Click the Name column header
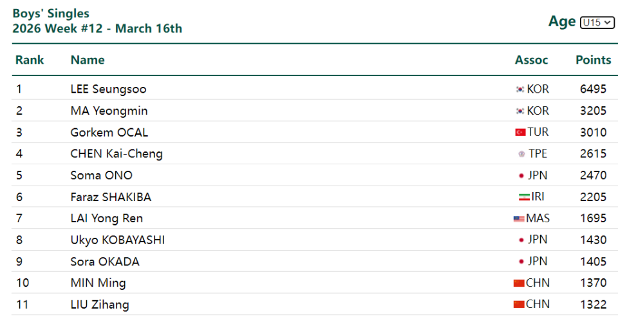 click(88, 60)
